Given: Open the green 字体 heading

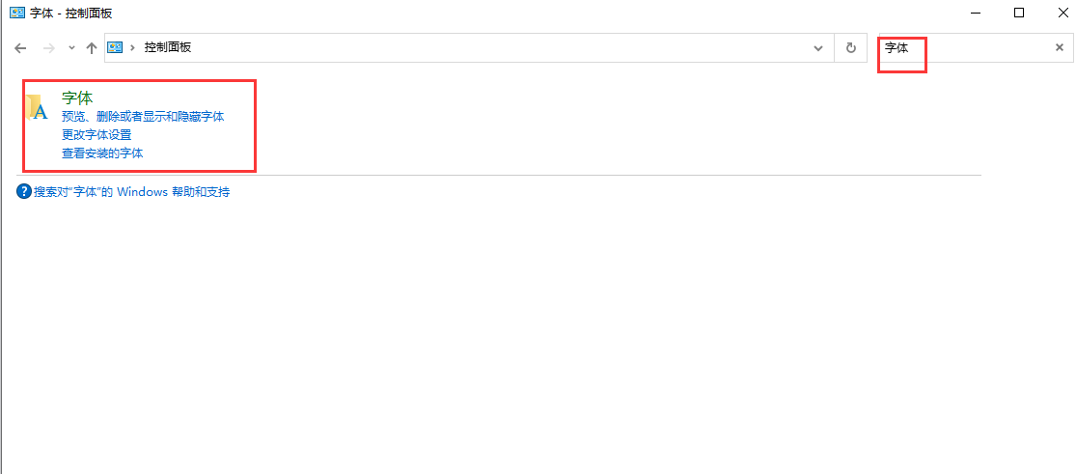Looking at the screenshot, I should pyautogui.click(x=77, y=98).
